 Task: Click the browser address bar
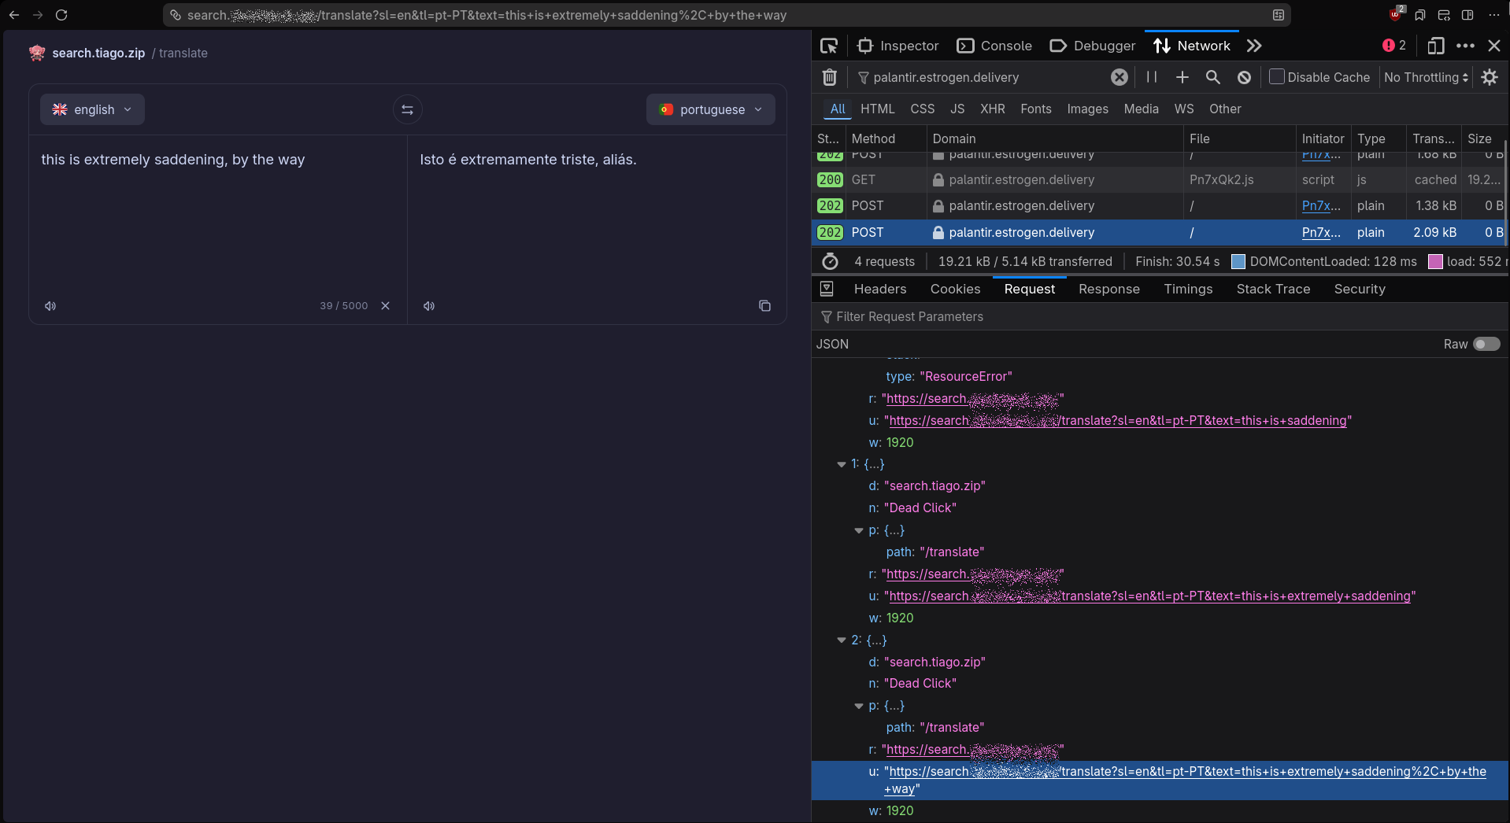tap(727, 15)
